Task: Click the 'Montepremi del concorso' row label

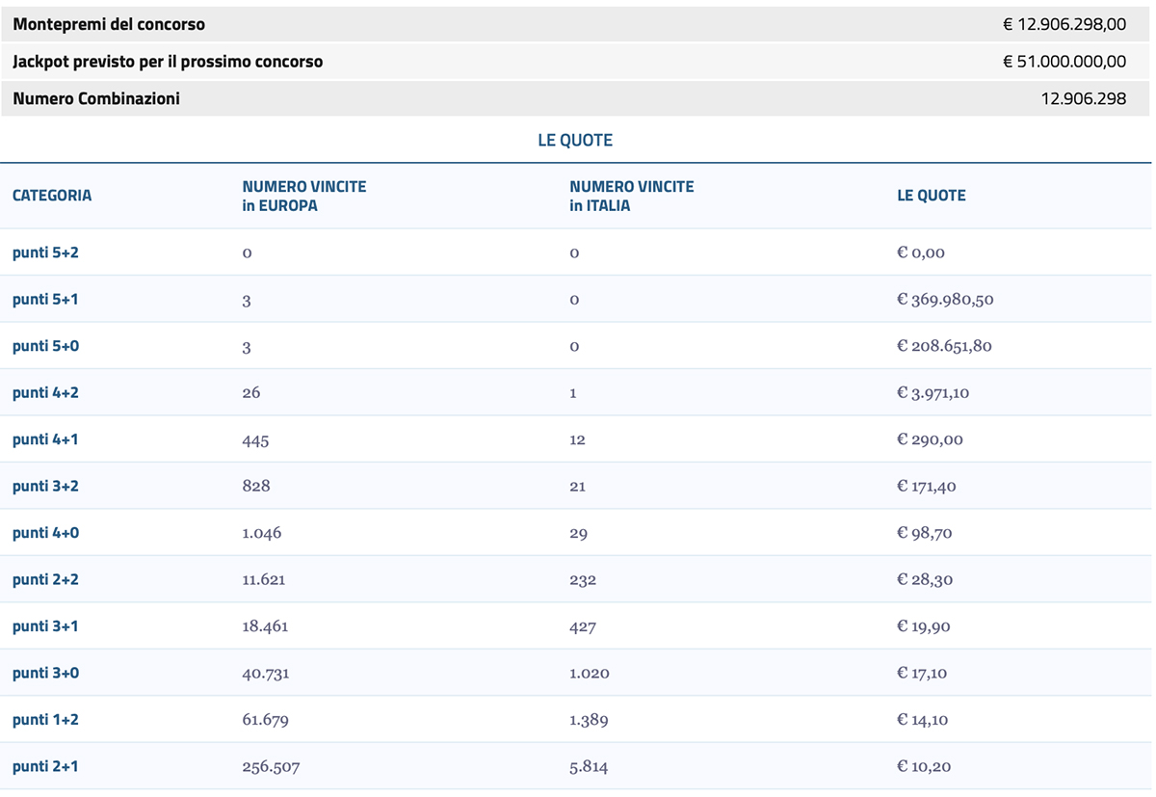Action: click(x=109, y=24)
